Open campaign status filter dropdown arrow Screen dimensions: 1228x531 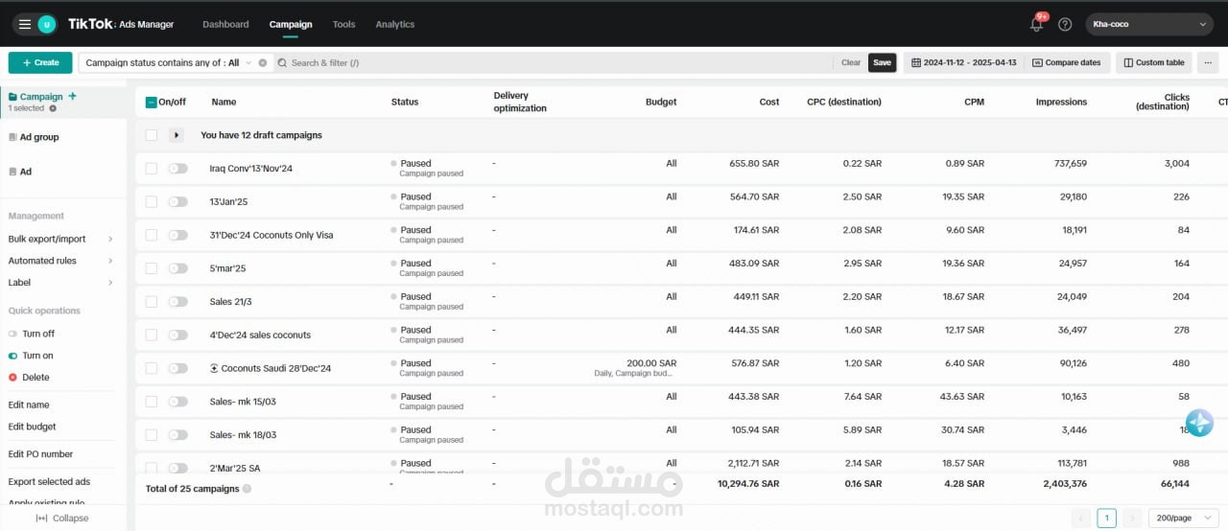(249, 62)
